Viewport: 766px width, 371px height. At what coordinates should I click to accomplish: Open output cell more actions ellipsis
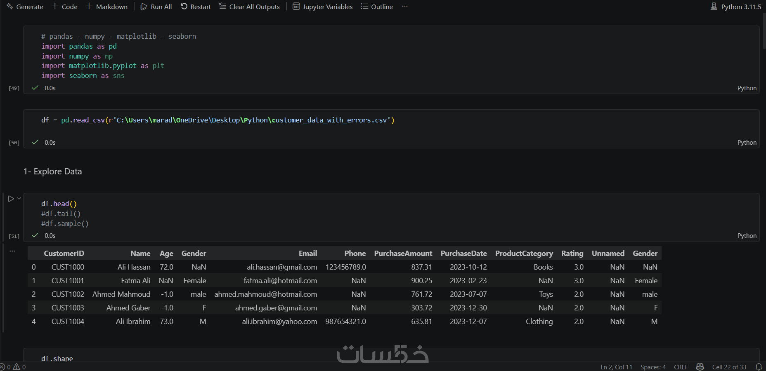point(12,251)
